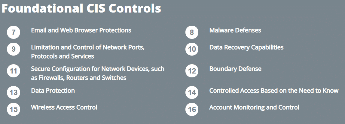Image resolution: width=345 pixels, height=124 pixels.
Task: Click the number 11 circle icon
Action: [x=14, y=71]
